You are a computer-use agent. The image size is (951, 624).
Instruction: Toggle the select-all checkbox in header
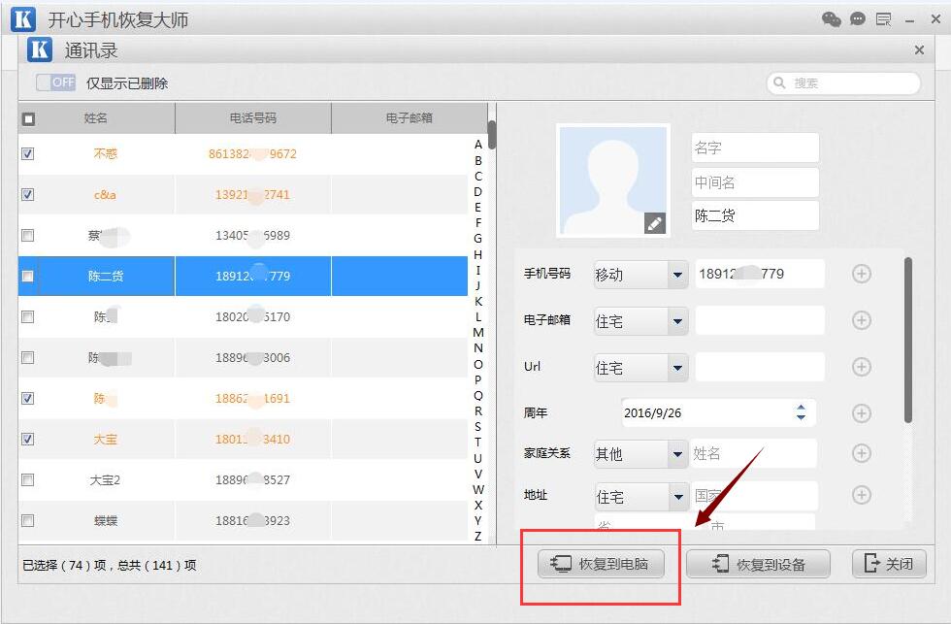[28, 118]
